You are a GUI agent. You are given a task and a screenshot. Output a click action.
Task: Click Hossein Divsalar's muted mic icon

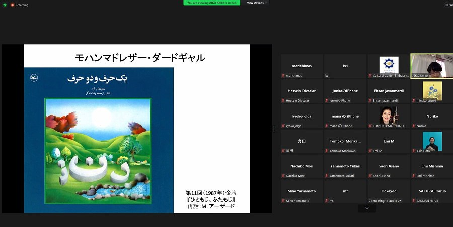283,100
